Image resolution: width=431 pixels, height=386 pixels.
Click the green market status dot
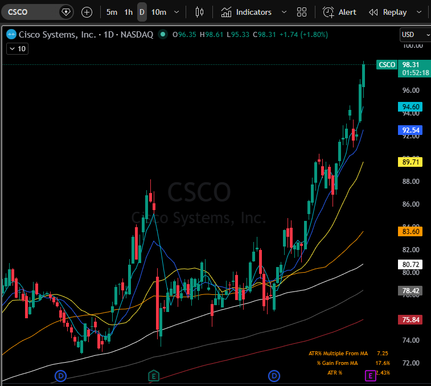pos(163,34)
